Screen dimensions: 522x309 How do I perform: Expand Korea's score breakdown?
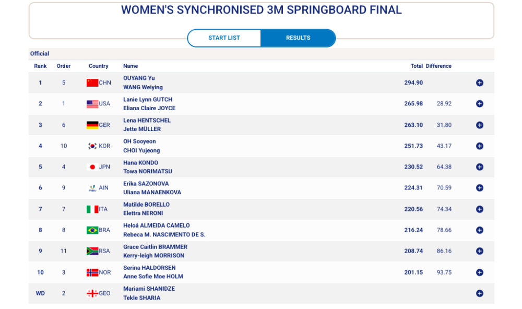point(479,146)
